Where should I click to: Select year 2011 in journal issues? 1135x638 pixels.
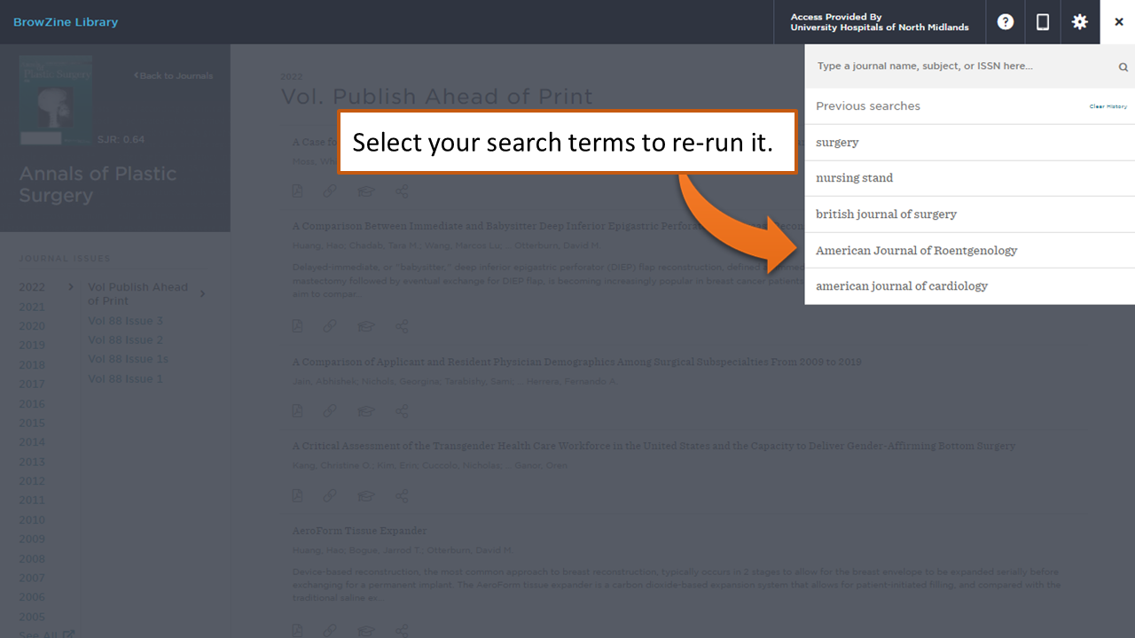point(32,501)
